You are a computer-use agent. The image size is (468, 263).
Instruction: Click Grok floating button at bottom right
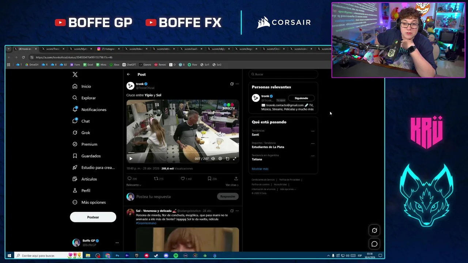point(374,230)
